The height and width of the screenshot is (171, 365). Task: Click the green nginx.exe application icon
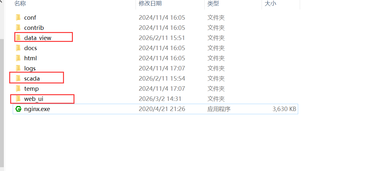[18, 109]
